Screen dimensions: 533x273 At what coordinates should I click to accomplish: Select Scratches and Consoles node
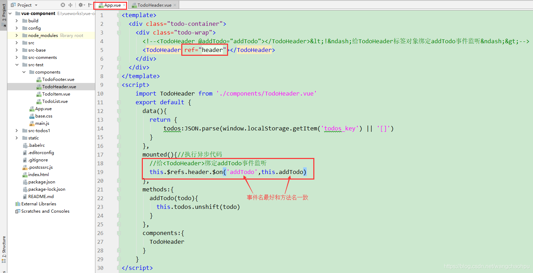(x=45, y=211)
